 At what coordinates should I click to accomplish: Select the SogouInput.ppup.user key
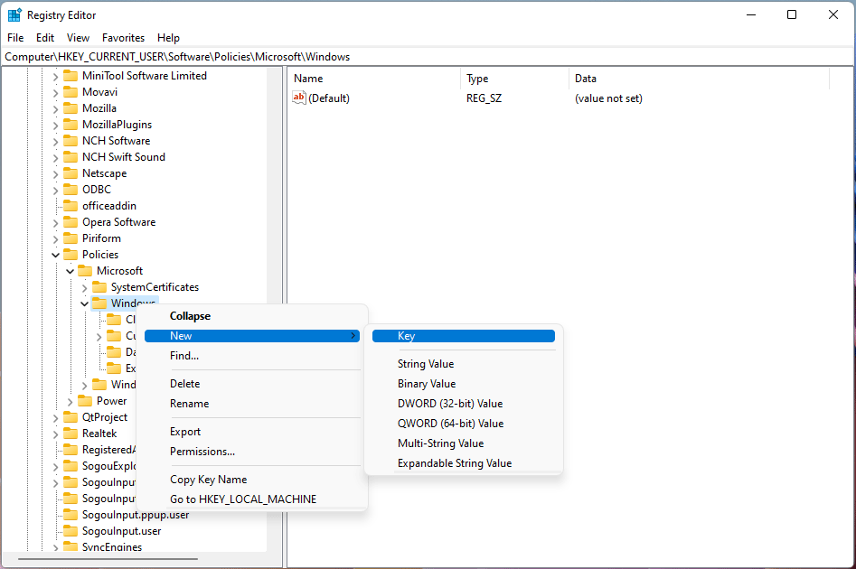tap(136, 515)
